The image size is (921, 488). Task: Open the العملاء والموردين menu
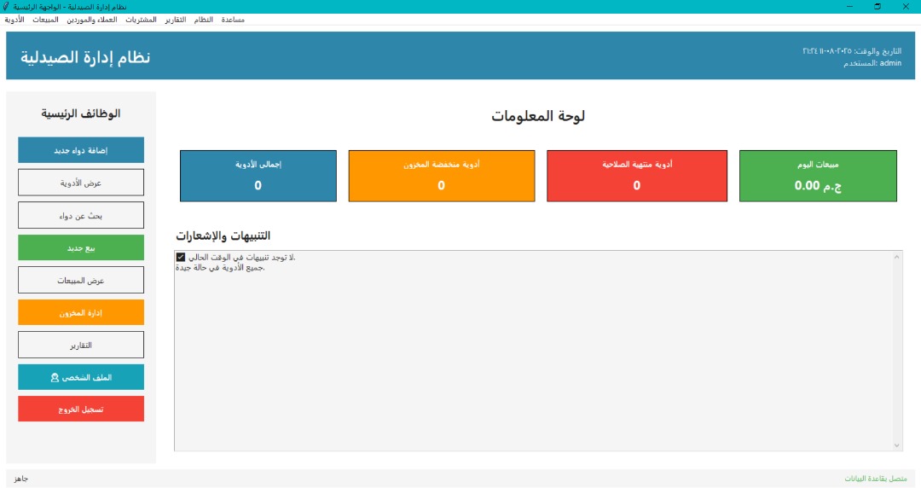[x=91, y=20]
